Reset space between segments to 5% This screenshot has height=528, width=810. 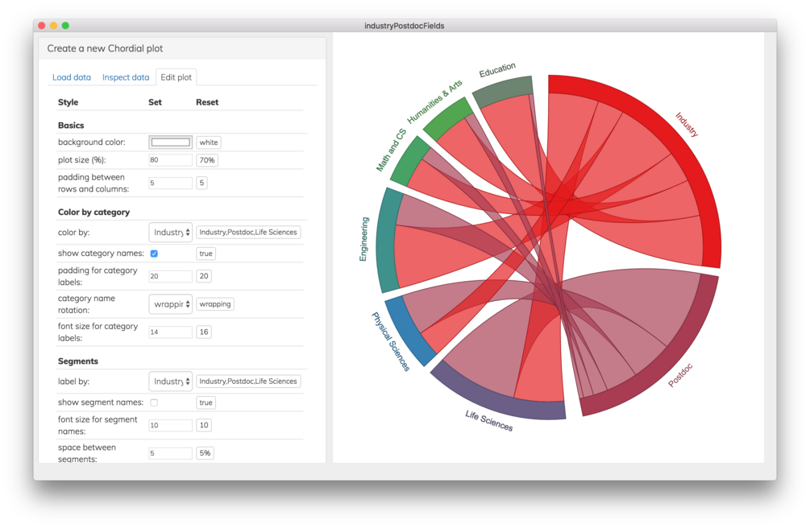205,453
